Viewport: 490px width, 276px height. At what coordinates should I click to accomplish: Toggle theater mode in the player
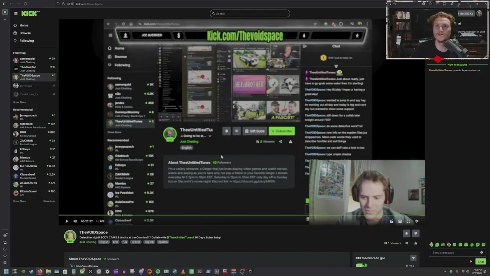tap(400, 221)
